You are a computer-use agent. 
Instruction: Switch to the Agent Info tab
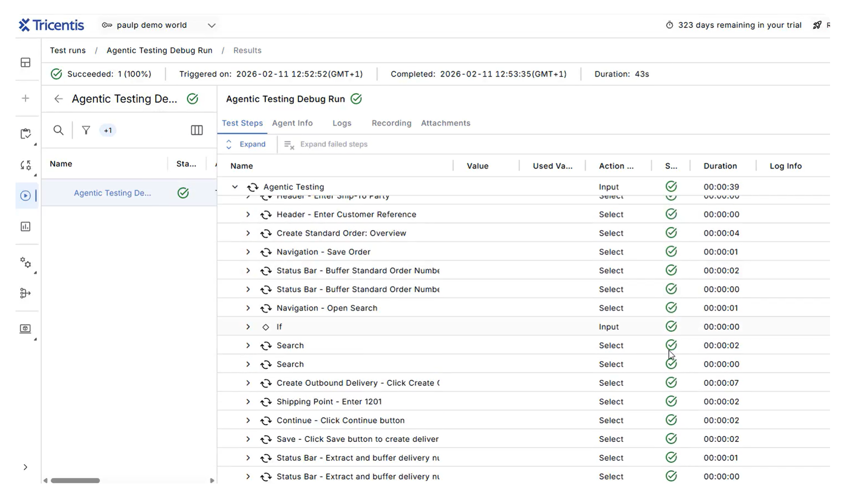(292, 123)
